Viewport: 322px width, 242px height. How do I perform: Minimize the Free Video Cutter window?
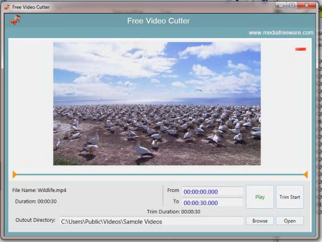(x=281, y=5)
